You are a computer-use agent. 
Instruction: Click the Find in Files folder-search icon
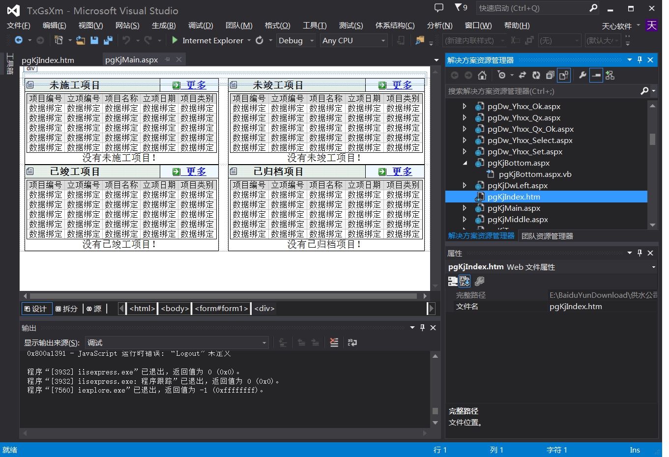pos(419,40)
